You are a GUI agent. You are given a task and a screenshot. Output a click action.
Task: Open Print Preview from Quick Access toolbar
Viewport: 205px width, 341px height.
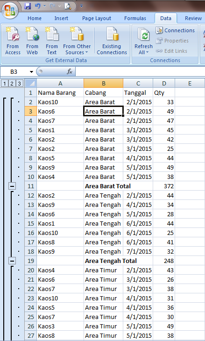pyautogui.click(x=68, y=6)
